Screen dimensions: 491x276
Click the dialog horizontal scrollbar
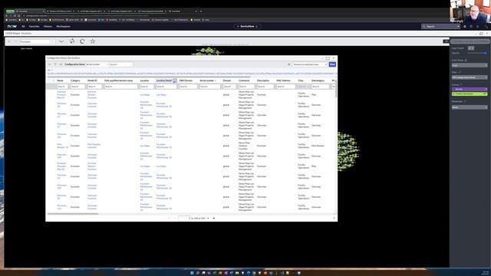click(73, 214)
